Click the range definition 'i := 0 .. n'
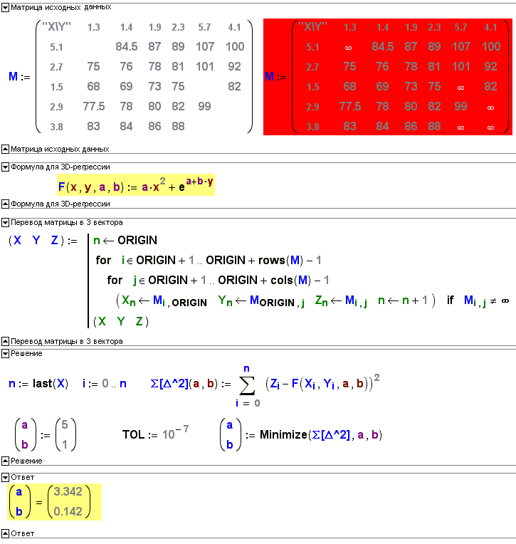Screen dimensions: 516x544 pos(105,383)
